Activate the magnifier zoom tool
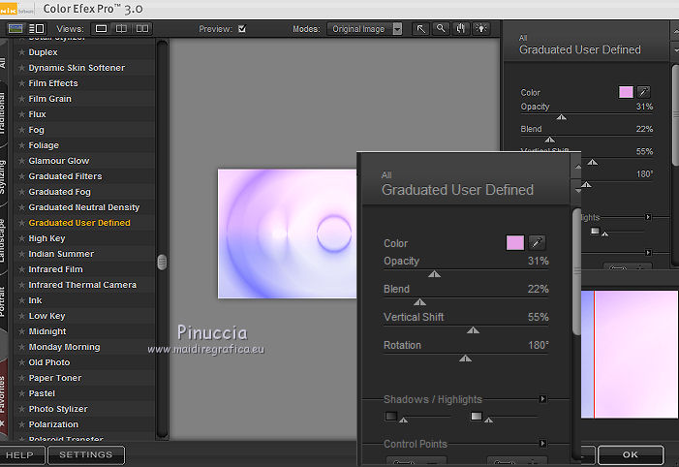Image resolution: width=679 pixels, height=467 pixels. click(x=441, y=29)
